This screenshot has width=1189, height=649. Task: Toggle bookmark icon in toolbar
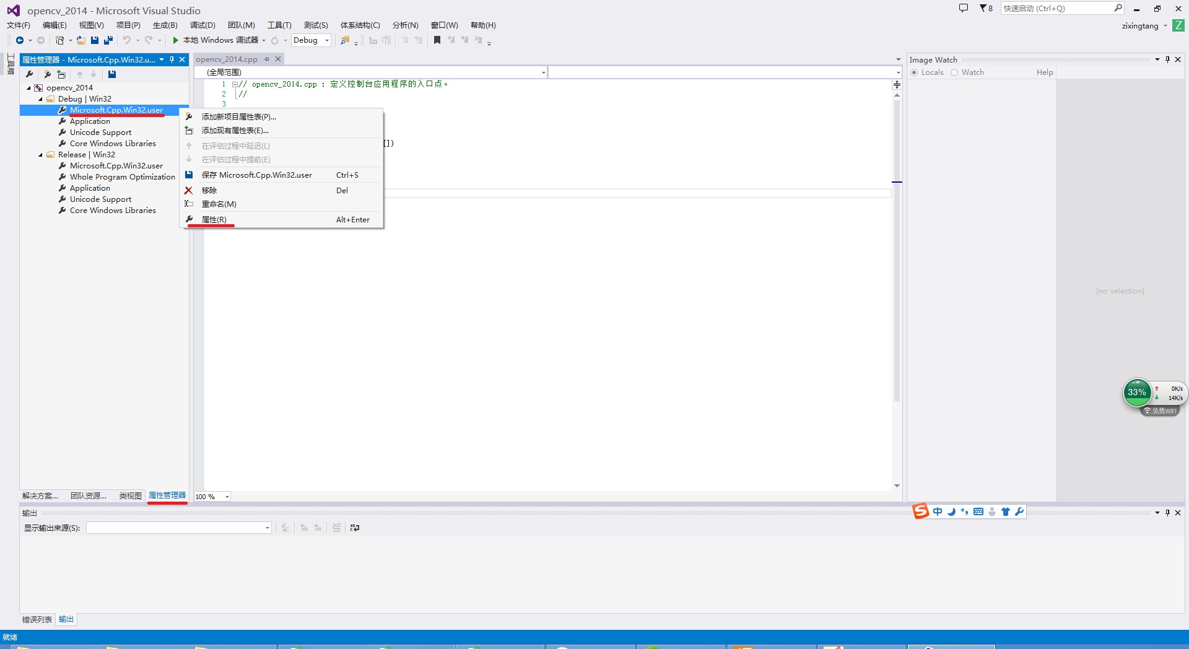click(x=437, y=40)
